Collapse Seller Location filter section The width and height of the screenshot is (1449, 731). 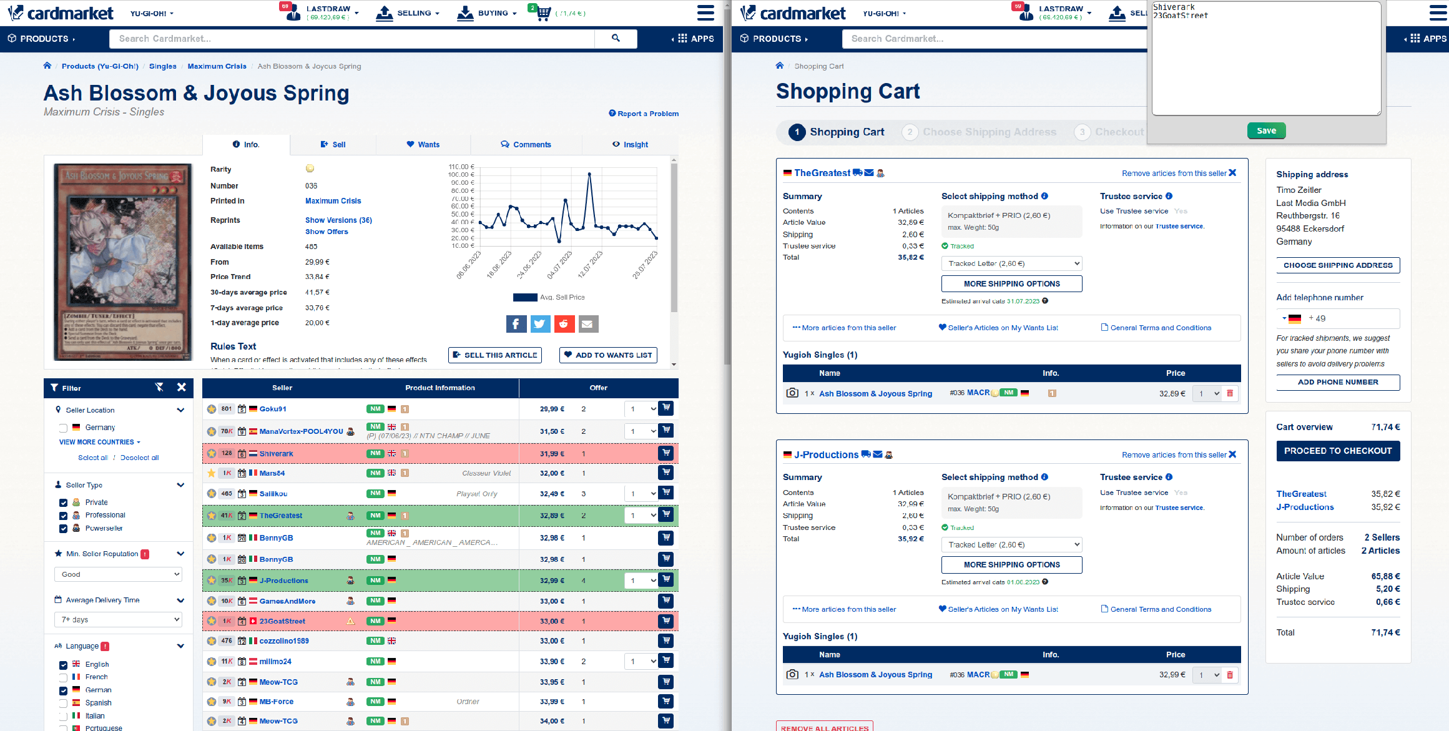click(x=180, y=410)
